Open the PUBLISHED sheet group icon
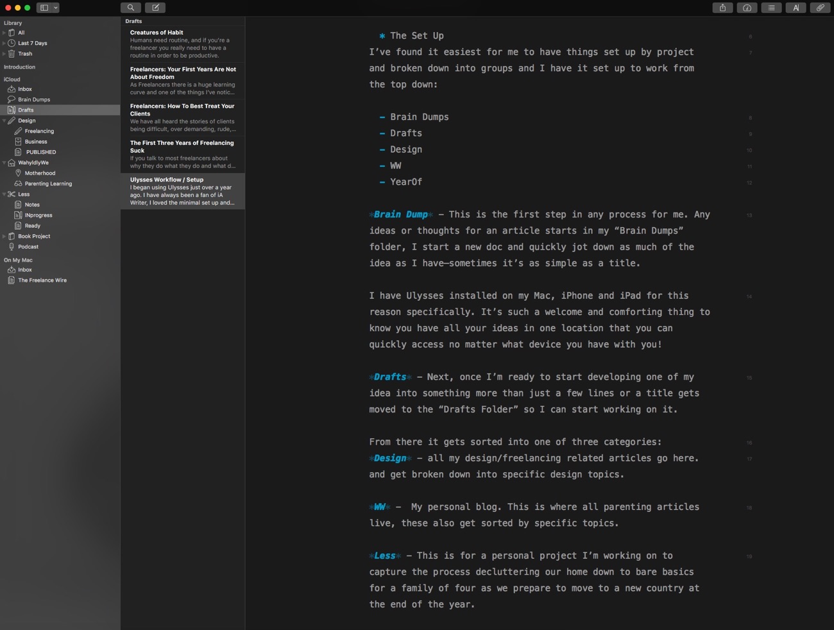The width and height of the screenshot is (834, 630). (x=19, y=152)
